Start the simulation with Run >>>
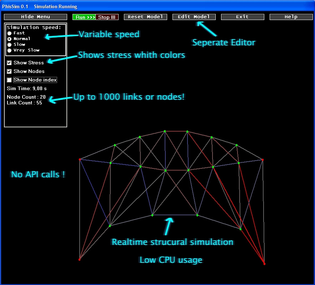315x285 pixels. click(84, 17)
